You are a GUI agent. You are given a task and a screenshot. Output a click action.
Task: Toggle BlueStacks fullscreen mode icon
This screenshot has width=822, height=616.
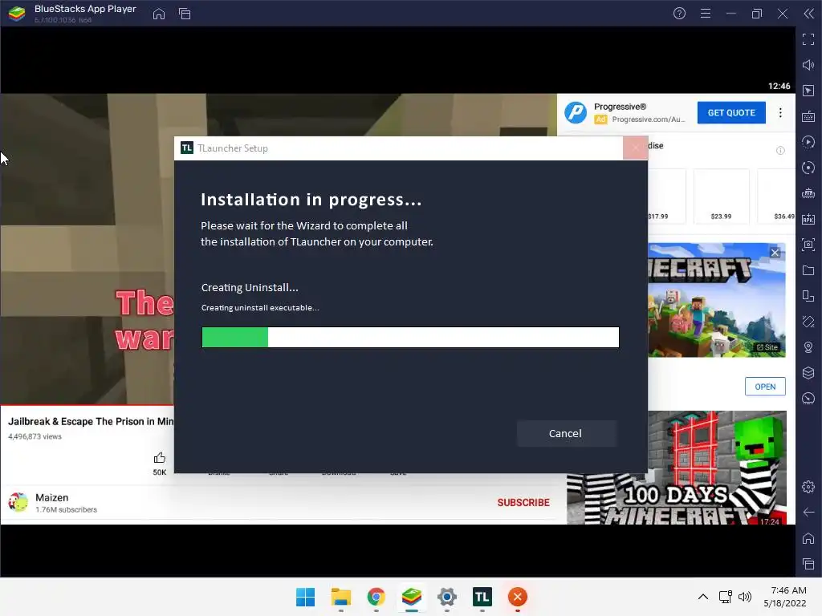[x=808, y=39]
